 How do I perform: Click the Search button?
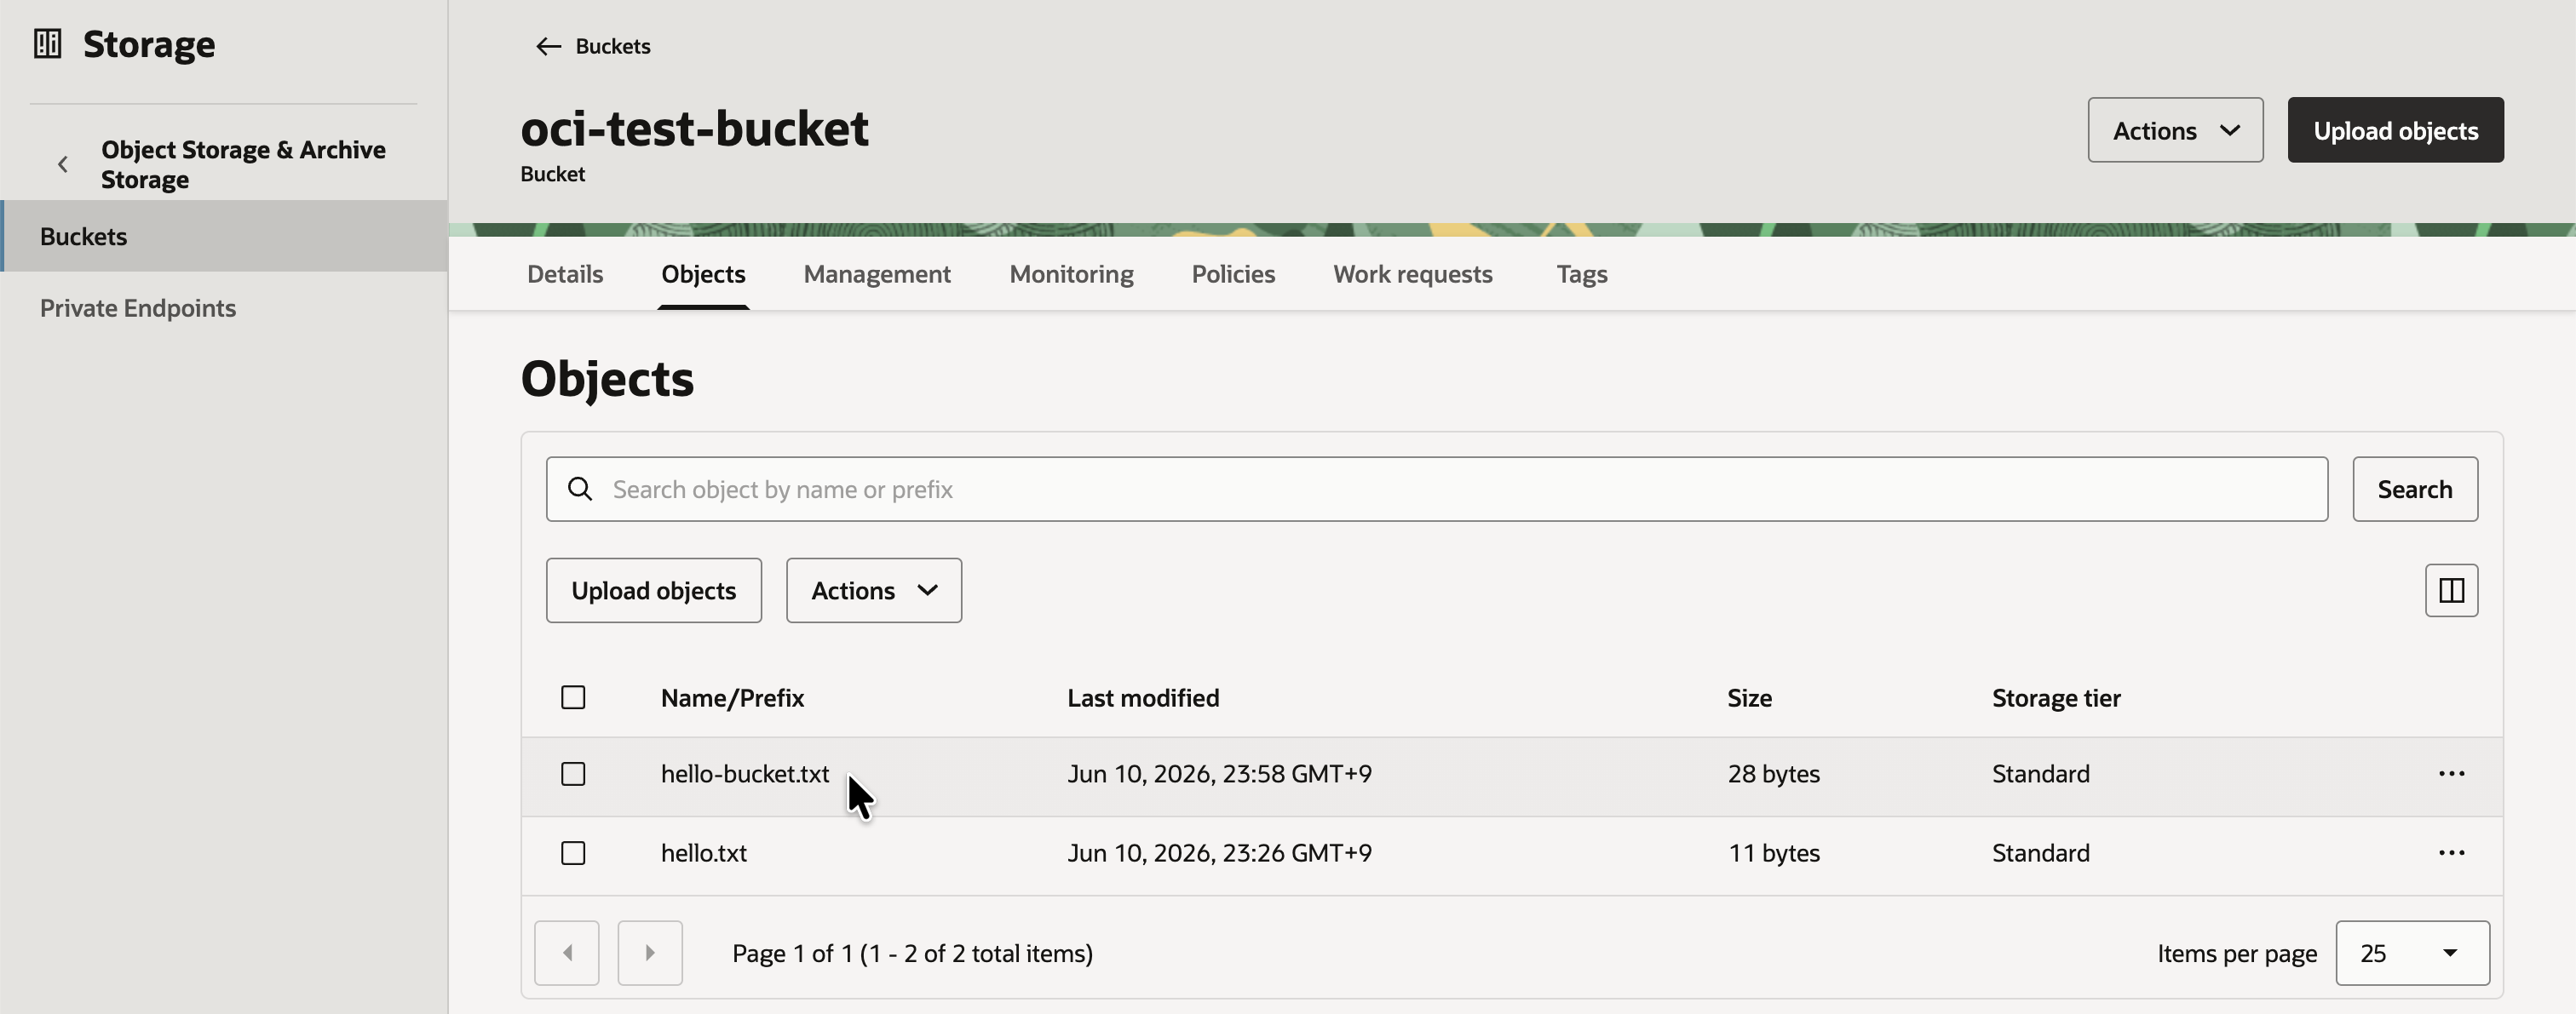pyautogui.click(x=2414, y=489)
